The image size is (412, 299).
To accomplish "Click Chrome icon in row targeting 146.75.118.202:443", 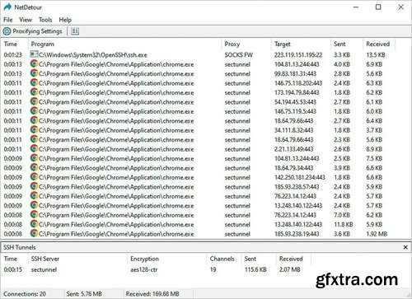I will point(34,82).
